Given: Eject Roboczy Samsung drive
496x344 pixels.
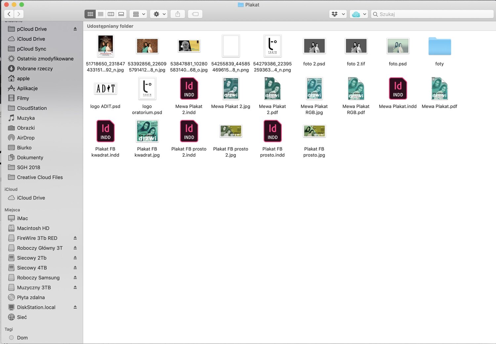Looking at the screenshot, I should tap(75, 278).
